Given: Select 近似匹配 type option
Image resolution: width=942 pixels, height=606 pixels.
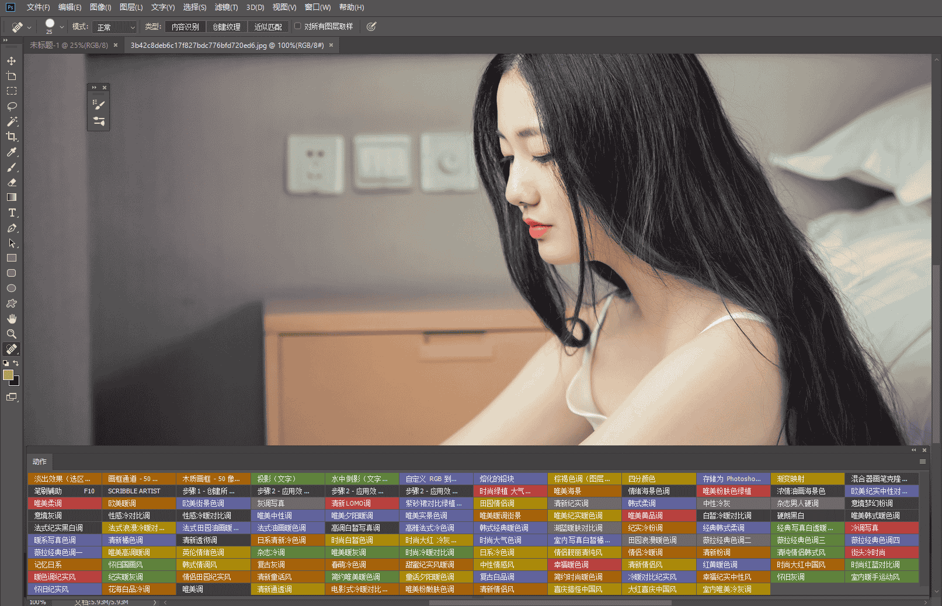Looking at the screenshot, I should pyautogui.click(x=268, y=27).
